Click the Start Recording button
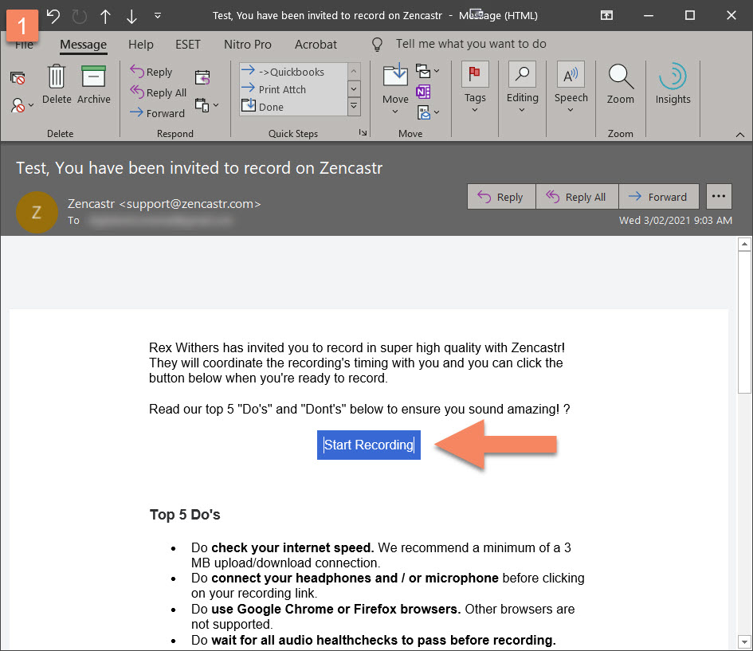 [369, 445]
